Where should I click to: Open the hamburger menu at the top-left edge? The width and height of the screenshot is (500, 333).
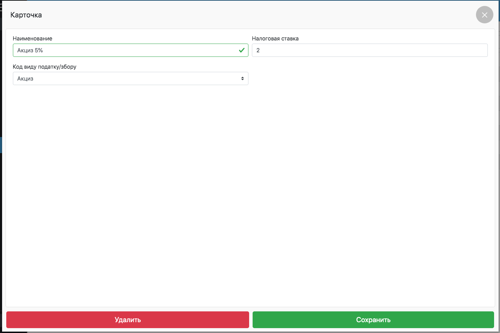pos(1,7)
